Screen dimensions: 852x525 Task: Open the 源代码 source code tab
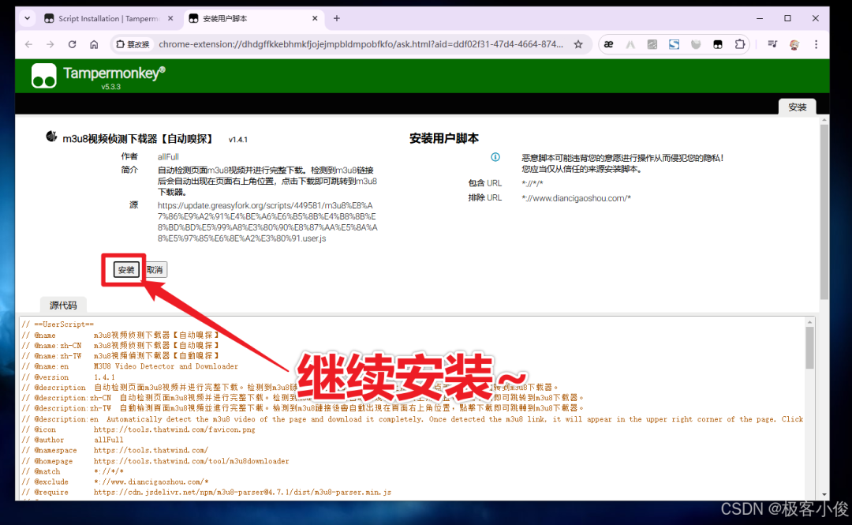pyautogui.click(x=63, y=306)
